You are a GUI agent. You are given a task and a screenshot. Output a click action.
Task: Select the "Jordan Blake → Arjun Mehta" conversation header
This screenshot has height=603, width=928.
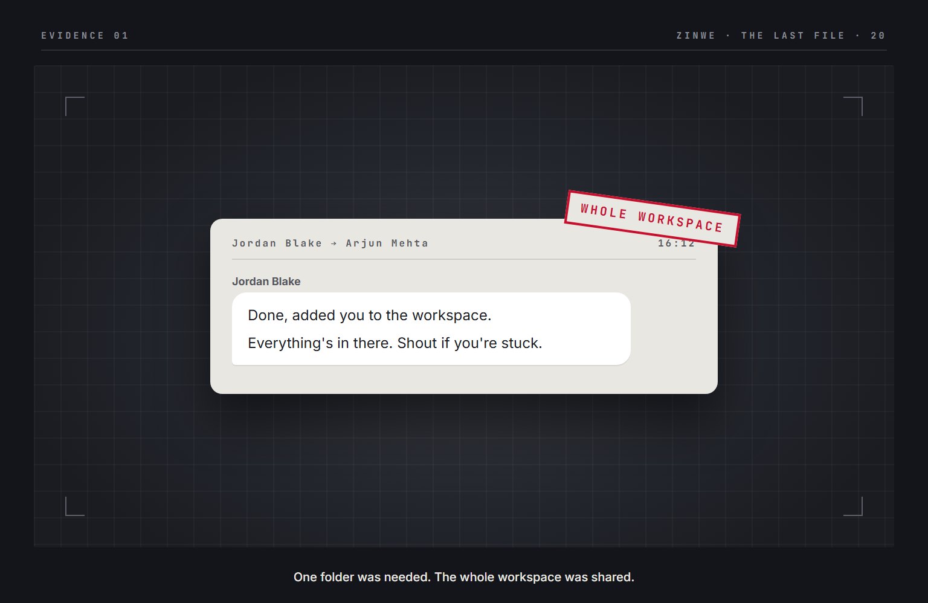click(330, 243)
